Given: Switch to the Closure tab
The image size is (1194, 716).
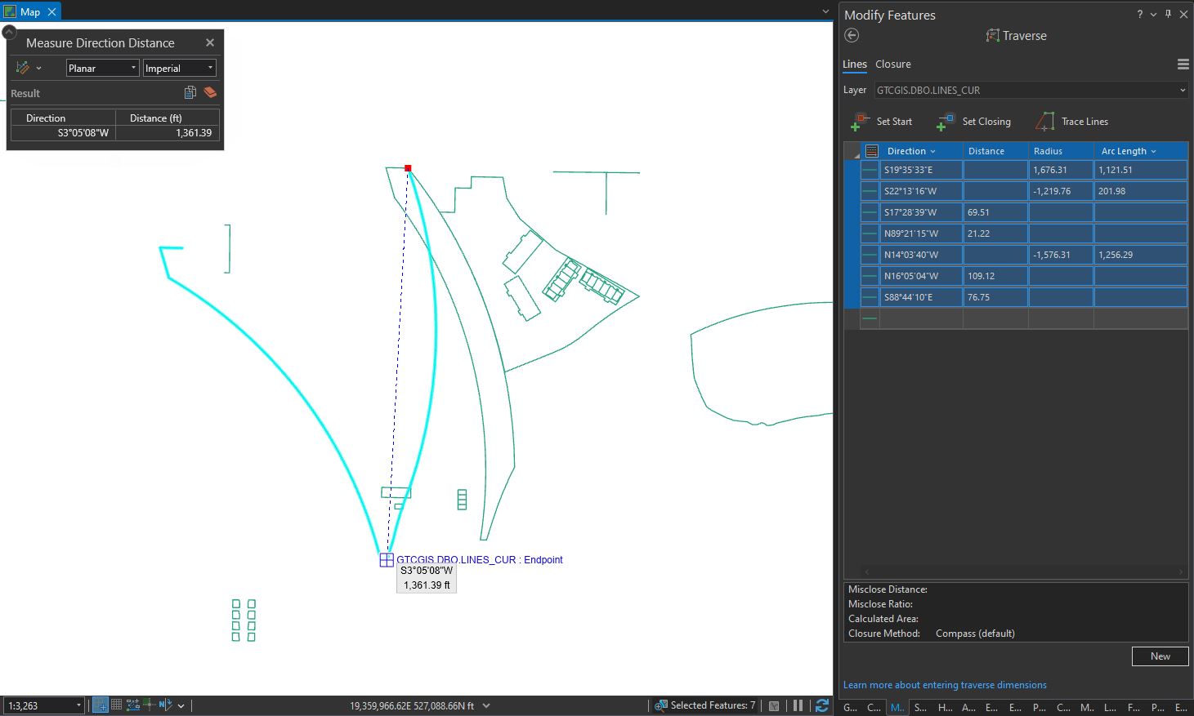Looking at the screenshot, I should [x=892, y=64].
